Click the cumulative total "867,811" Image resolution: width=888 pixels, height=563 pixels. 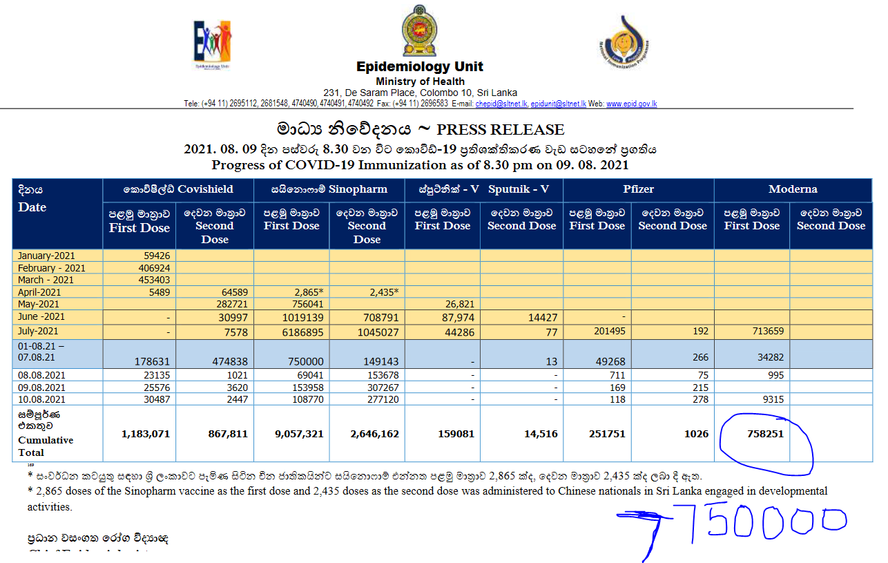tap(228, 434)
